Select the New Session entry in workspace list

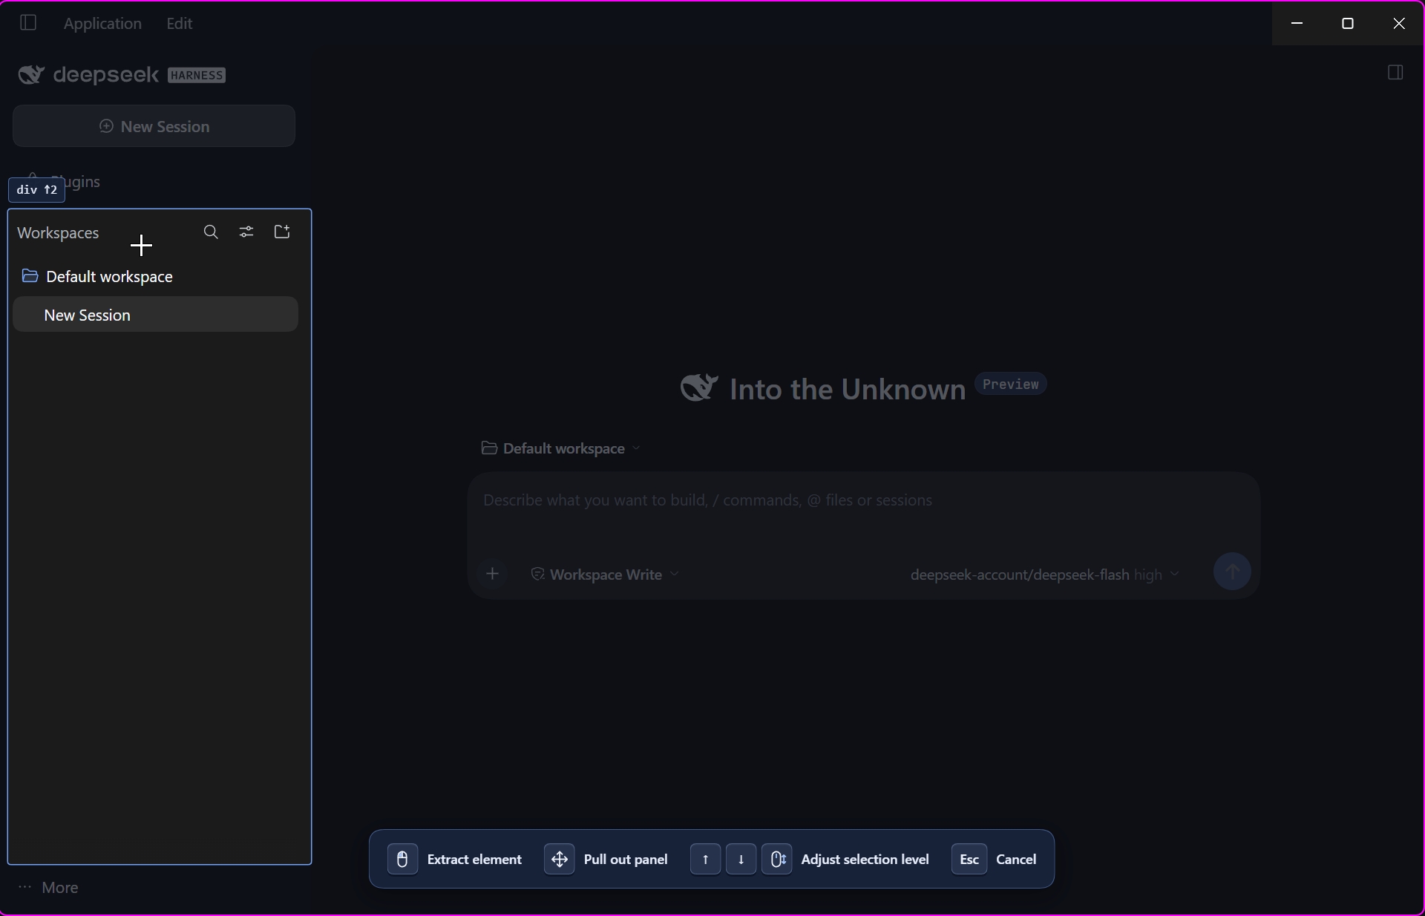tap(155, 315)
